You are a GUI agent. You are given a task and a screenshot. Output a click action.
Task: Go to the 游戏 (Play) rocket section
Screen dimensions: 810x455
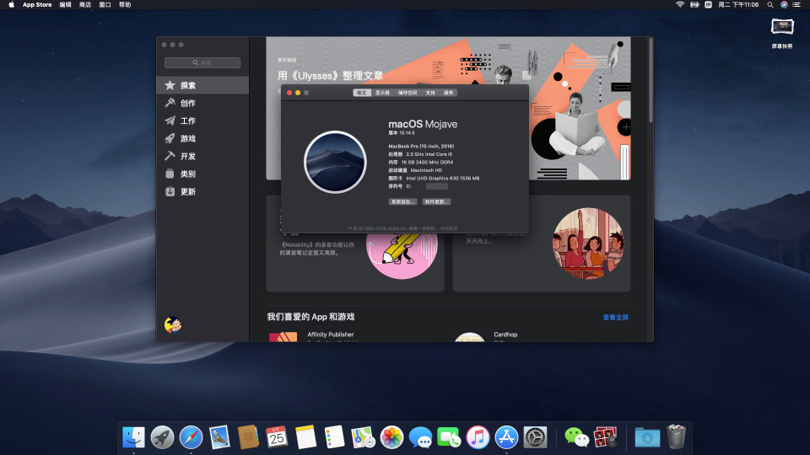pos(202,138)
